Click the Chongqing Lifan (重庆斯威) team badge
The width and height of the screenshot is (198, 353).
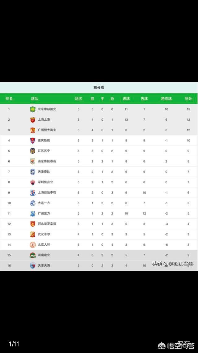[33, 141]
